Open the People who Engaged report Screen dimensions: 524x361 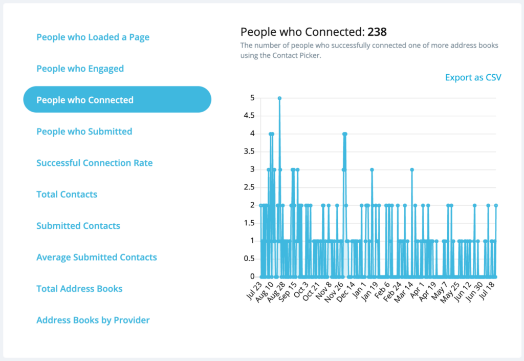point(80,68)
